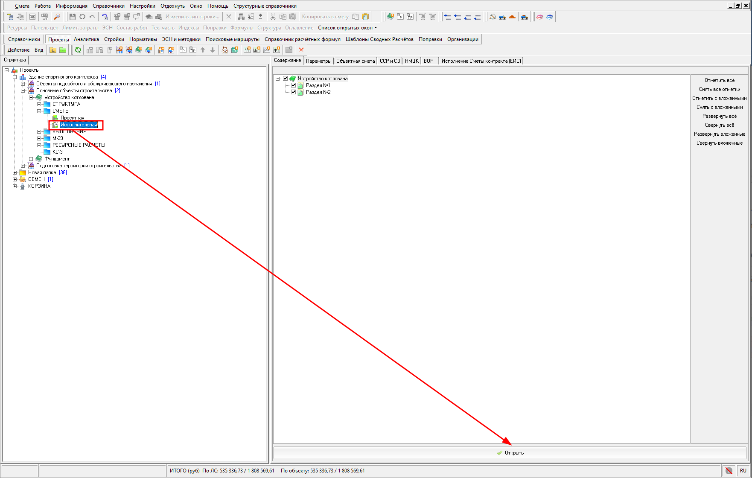
Task: Click the hammer and sickle labor icon
Action: click(x=492, y=17)
